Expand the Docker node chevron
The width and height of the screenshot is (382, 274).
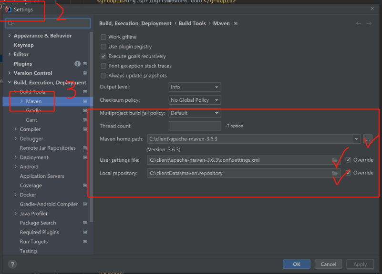tap(15, 195)
